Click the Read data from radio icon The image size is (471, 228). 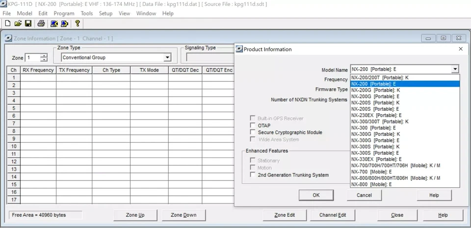point(54,24)
